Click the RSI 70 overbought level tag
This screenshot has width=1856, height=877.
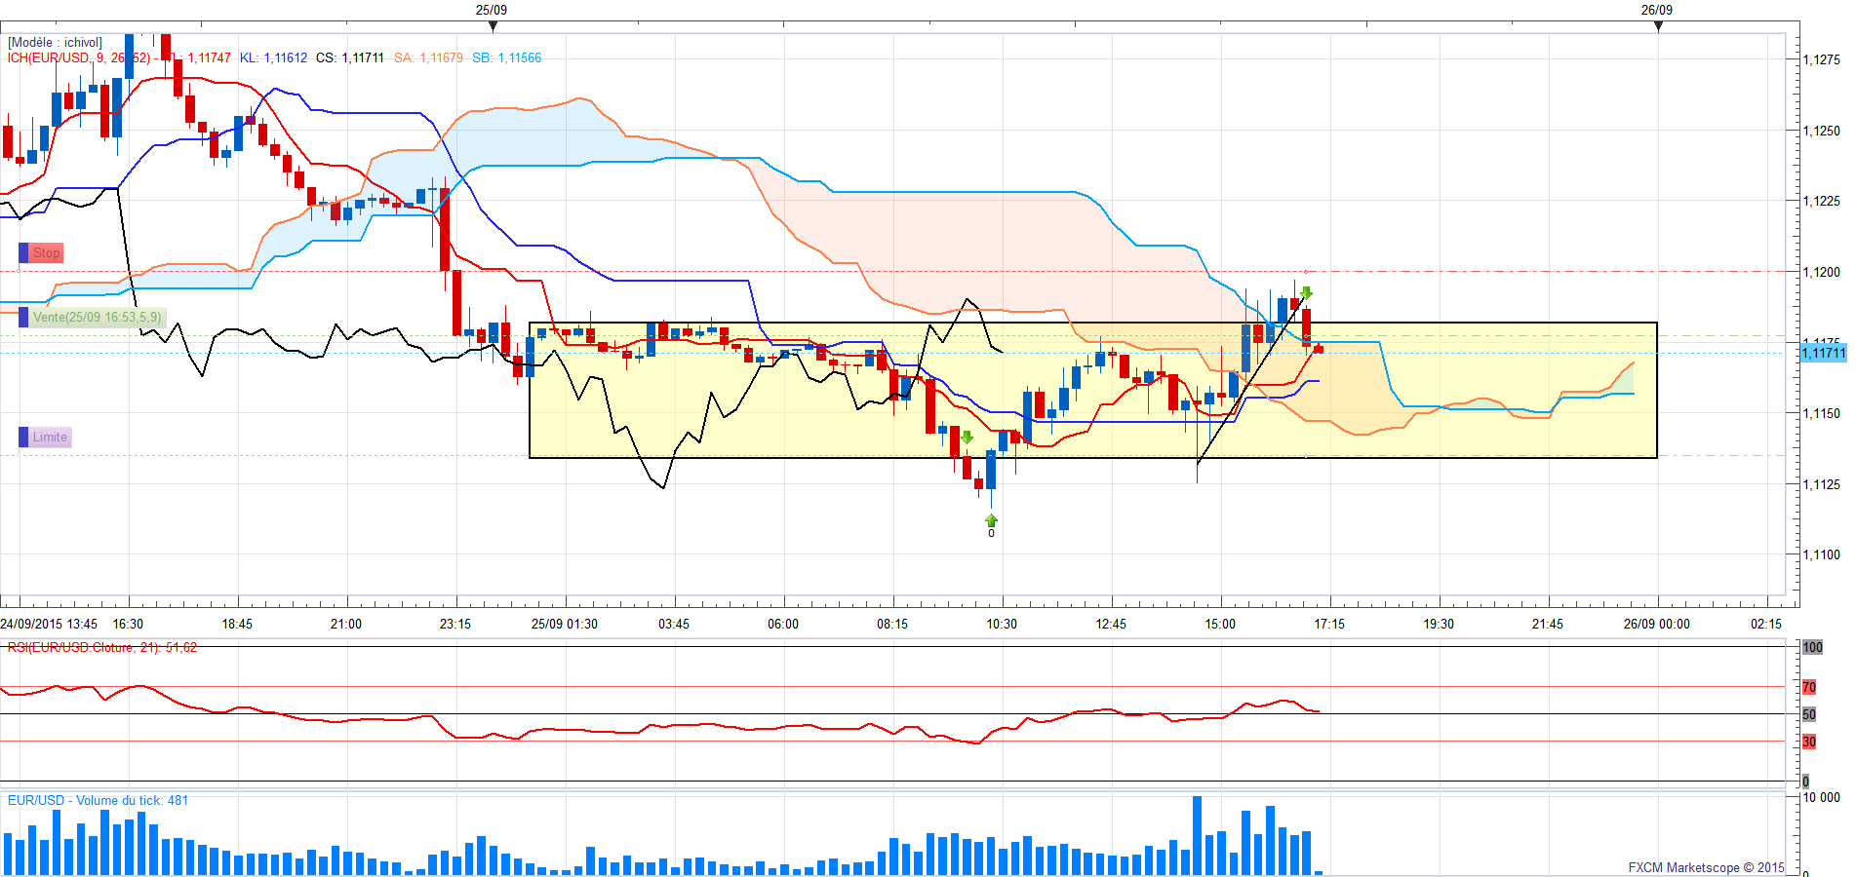tap(1809, 687)
